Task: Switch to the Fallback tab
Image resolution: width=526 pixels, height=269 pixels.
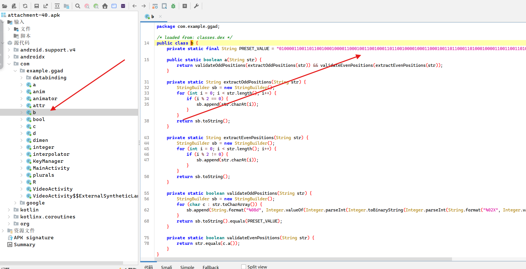Action: tap(211, 267)
